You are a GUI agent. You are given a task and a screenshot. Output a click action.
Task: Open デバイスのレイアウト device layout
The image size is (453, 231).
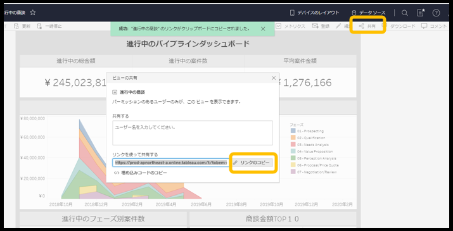[314, 13]
